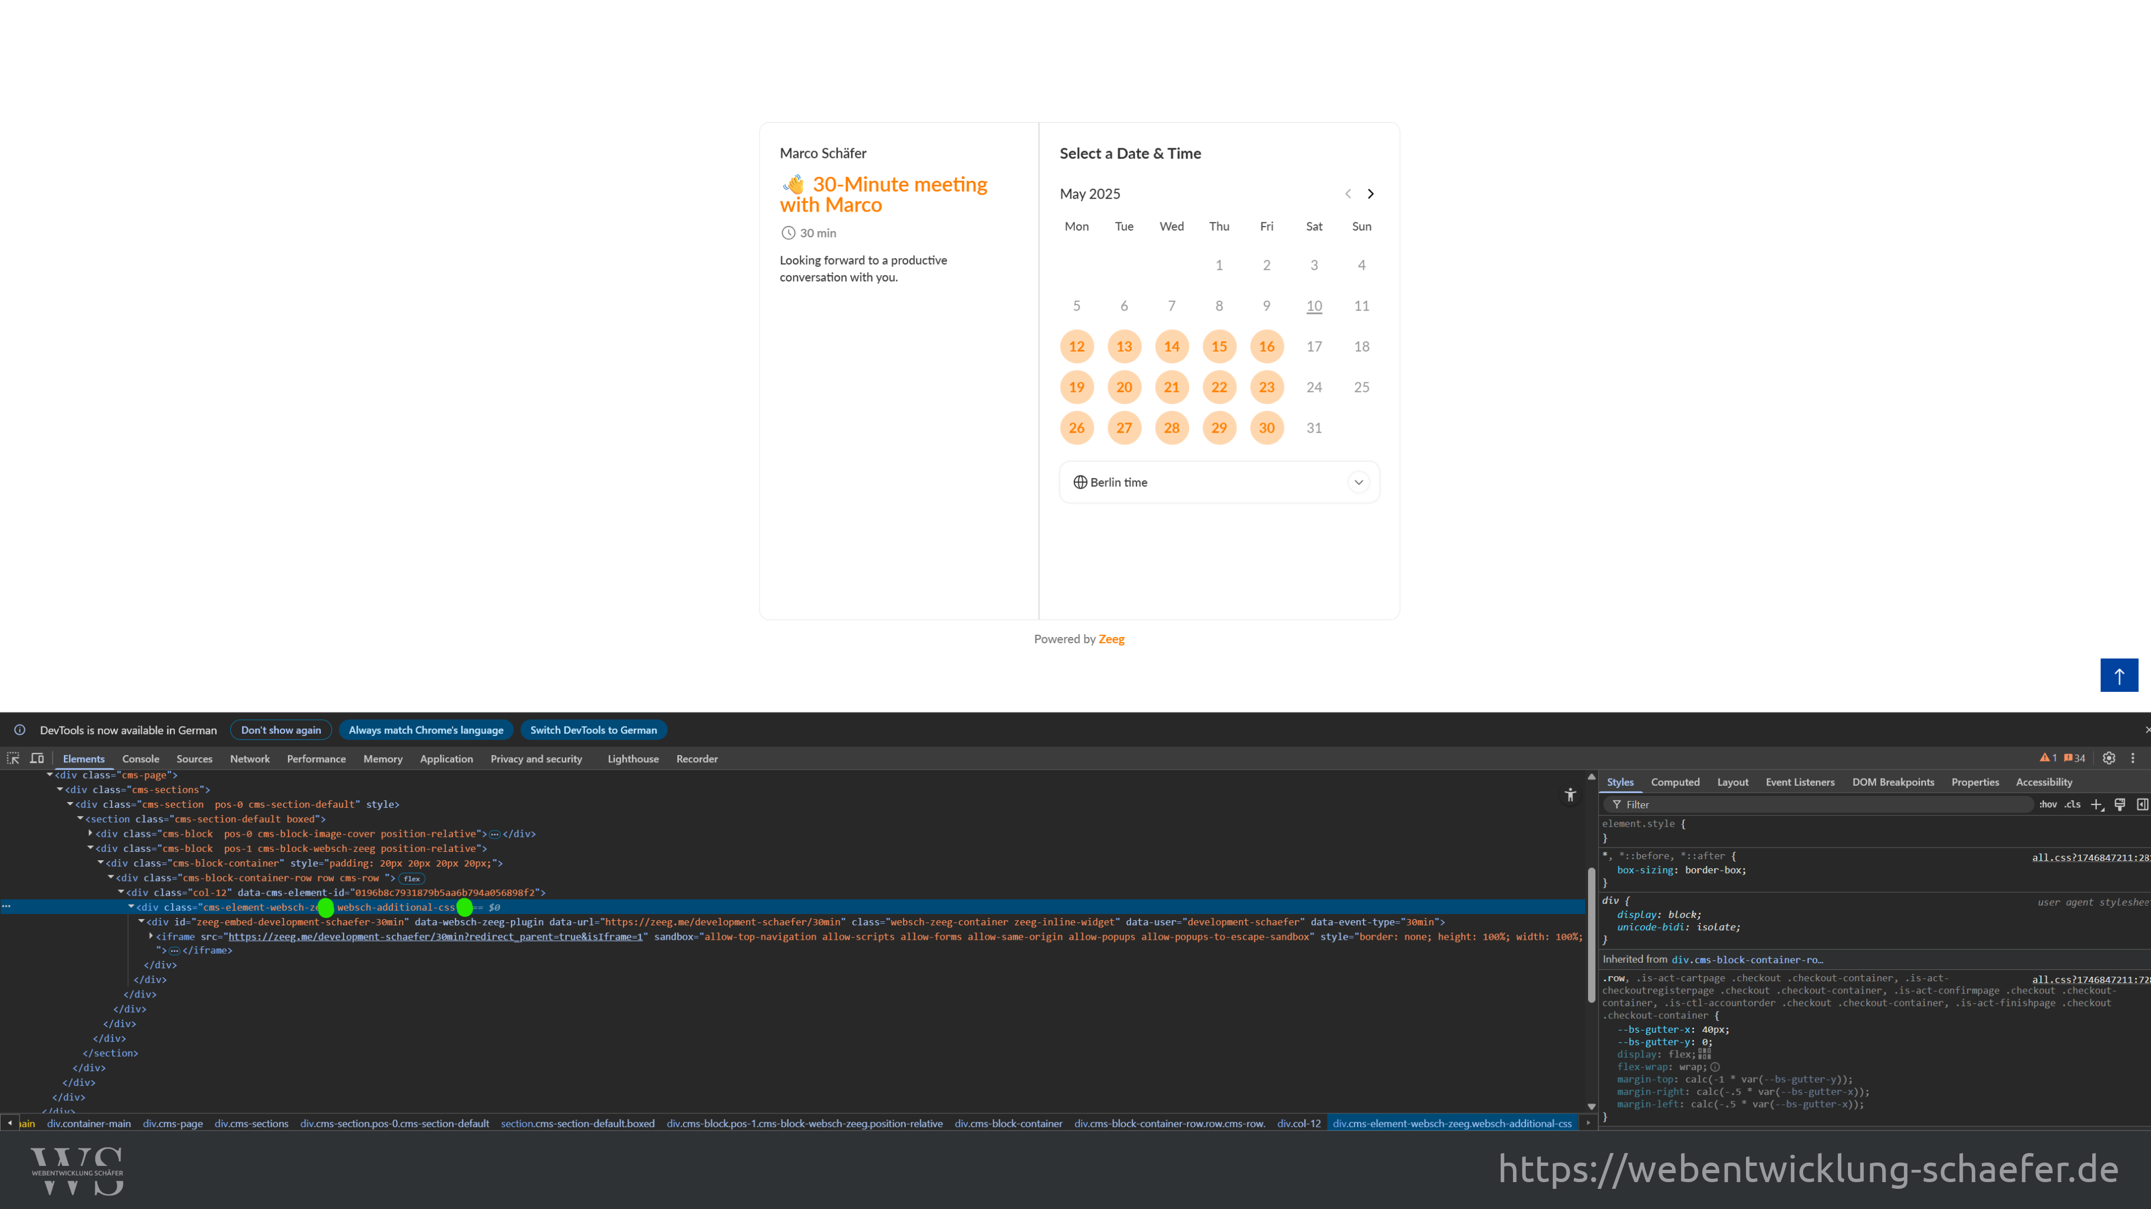The height and width of the screenshot is (1209, 2151).
Task: Switch to the Console tab
Action: pos(140,758)
